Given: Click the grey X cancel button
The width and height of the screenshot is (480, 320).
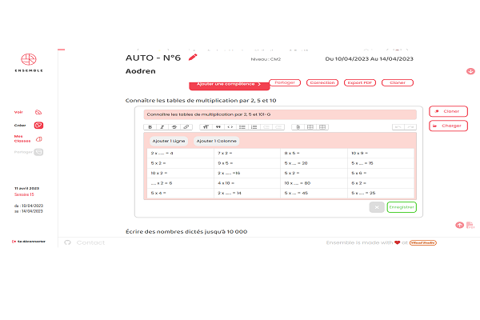Looking at the screenshot, I should [x=377, y=207].
